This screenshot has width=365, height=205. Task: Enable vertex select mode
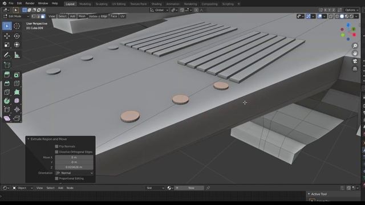tap(34, 17)
